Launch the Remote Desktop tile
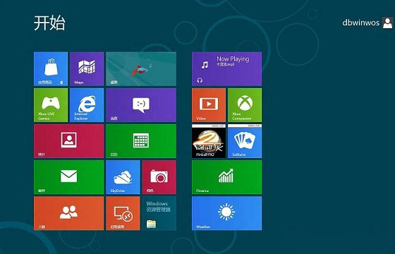This screenshot has width=395, height=254. 123,213
